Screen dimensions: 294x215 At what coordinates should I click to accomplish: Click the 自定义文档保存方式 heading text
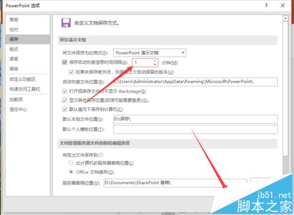[x=96, y=23]
